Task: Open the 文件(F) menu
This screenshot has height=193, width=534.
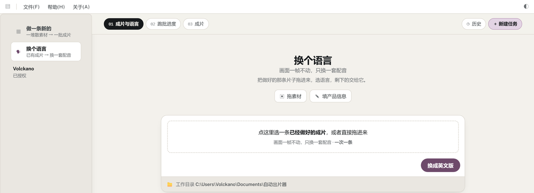Action: tap(31, 7)
